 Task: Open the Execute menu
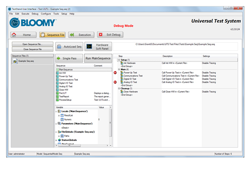24,14
